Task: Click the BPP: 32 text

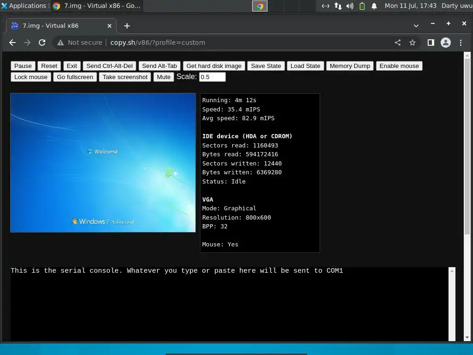Action: click(x=215, y=226)
